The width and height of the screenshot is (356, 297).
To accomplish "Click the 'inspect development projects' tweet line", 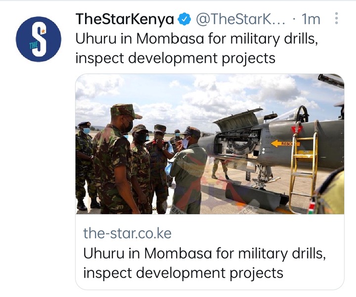I will 175,58.
